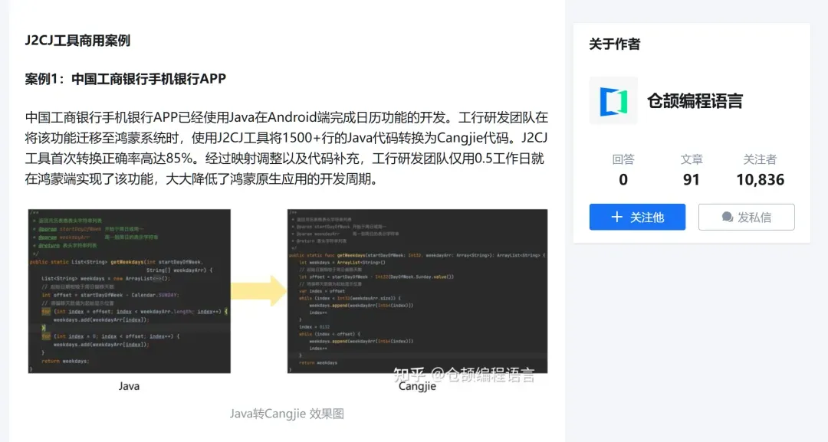The image size is (828, 442).
Task: Click the heading J2CJ工具商用案例
Action: [77, 41]
